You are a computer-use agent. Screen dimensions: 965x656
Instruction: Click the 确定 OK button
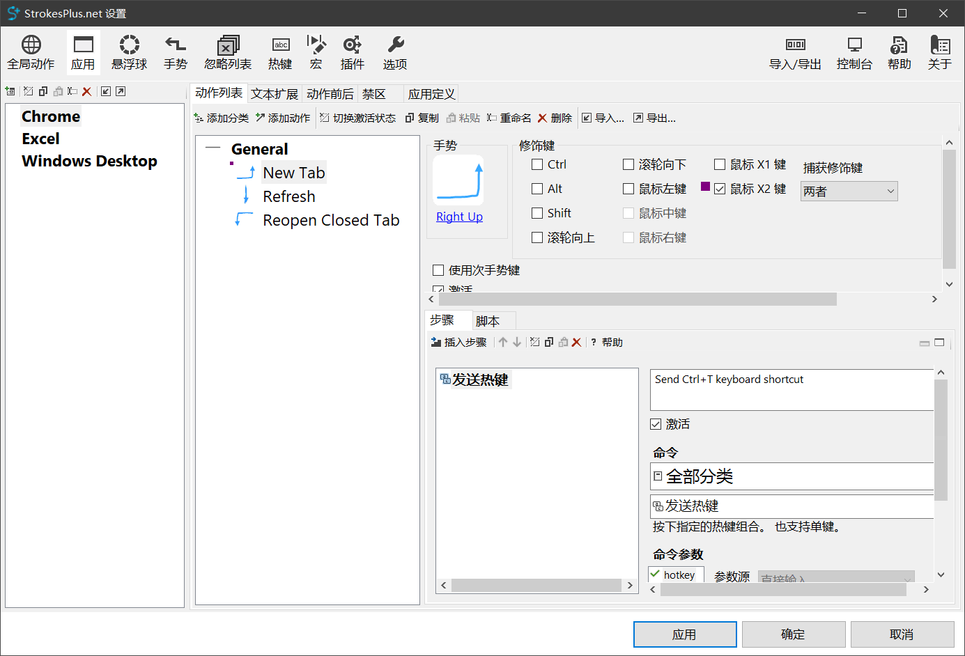[x=794, y=634]
